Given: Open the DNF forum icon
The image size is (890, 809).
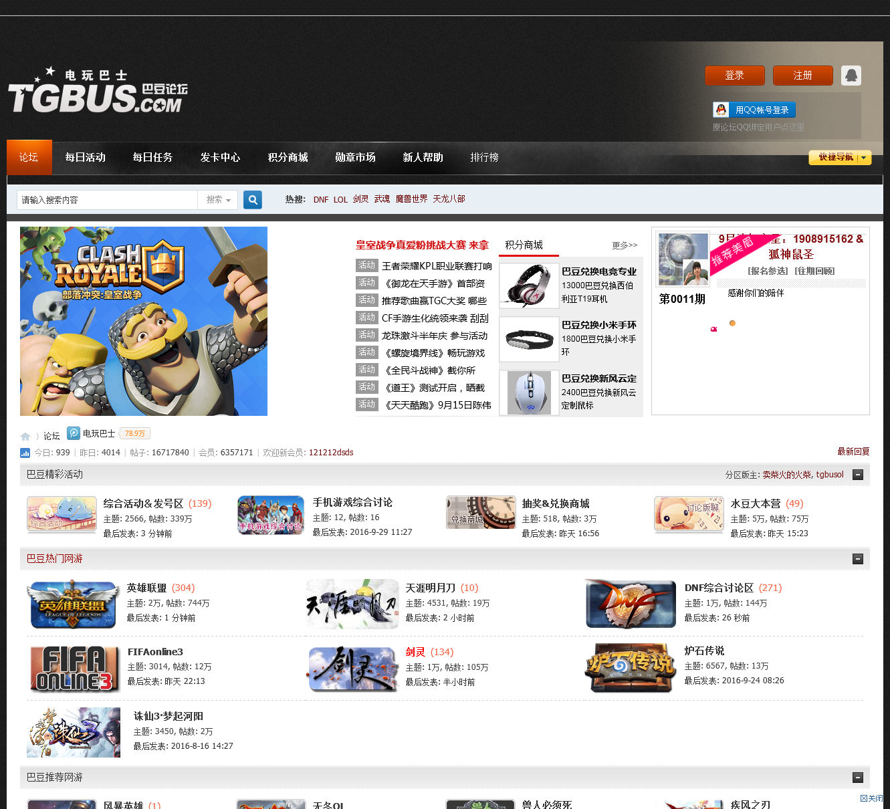Looking at the screenshot, I should (x=631, y=604).
